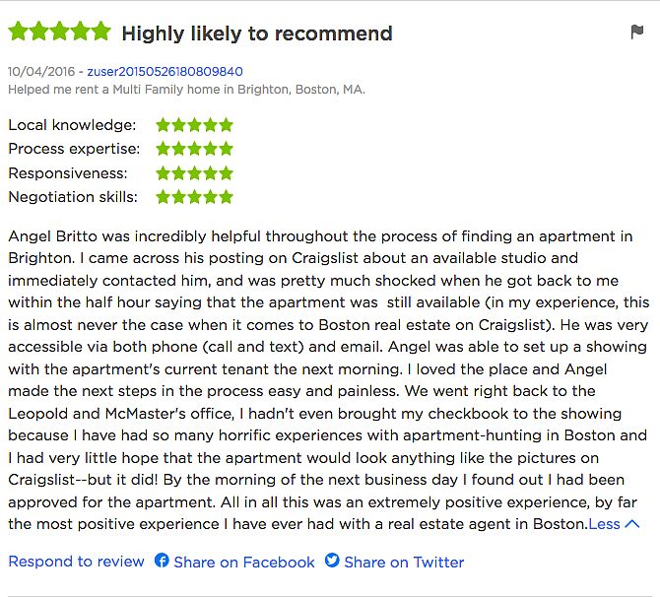This screenshot has height=597, width=660.
Task: Click the Local knowledge star rating
Action: pos(194,125)
